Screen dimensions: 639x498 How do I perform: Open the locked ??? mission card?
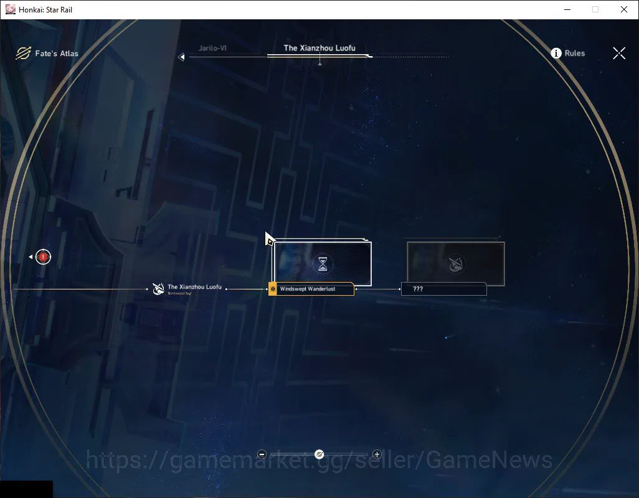coord(456,263)
